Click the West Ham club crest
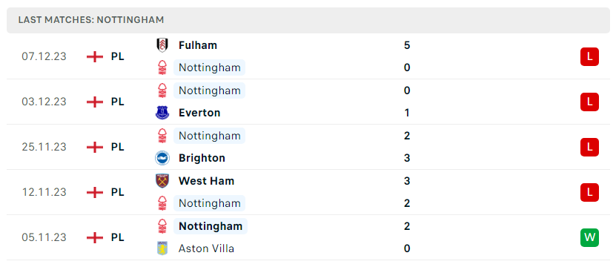The height and width of the screenshot is (267, 616). coord(162,181)
